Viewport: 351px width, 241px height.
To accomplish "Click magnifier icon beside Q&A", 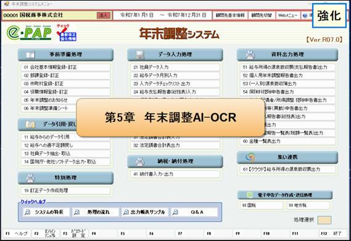I will (175, 212).
